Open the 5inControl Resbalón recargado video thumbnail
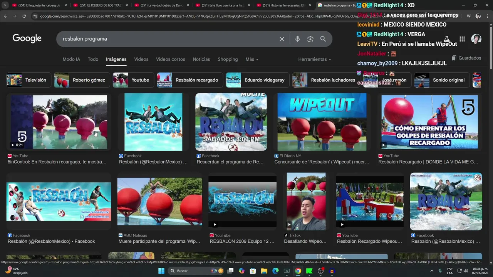The image size is (493, 277). point(59,122)
